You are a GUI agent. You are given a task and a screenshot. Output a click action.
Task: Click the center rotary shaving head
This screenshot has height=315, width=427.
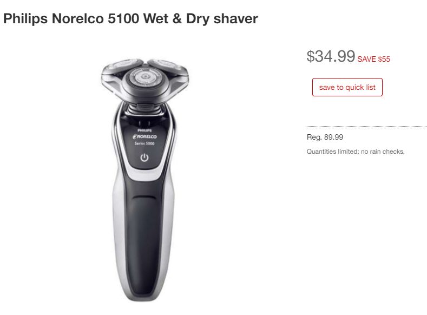(146, 77)
